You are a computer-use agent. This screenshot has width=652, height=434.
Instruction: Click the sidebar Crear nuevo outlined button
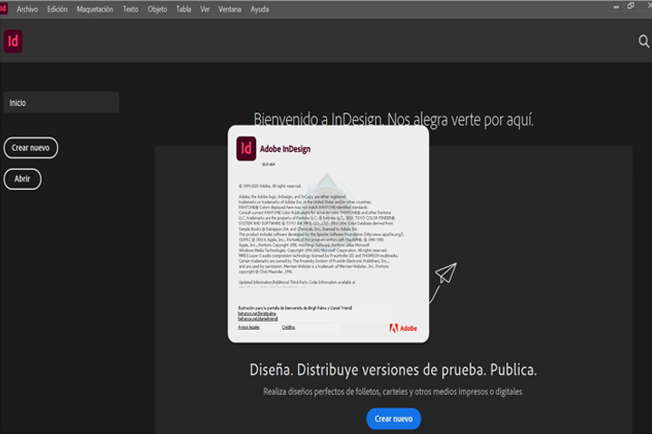tap(31, 148)
